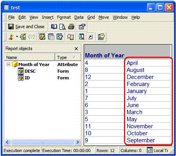This screenshot has width=176, height=156.
Task: Click the test window title icon
Action: [x=6, y=7]
